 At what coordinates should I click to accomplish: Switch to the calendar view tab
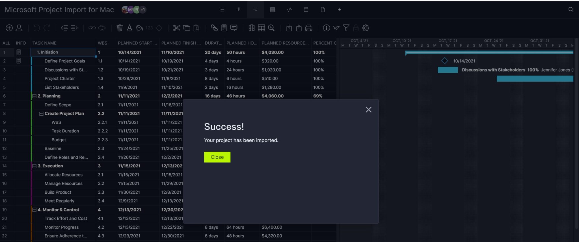tap(306, 10)
